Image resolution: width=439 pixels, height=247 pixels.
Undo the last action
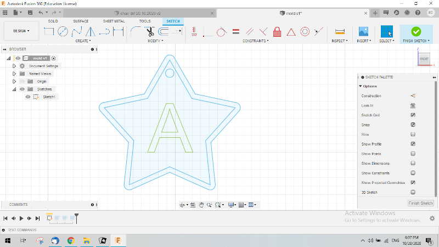tap(41, 13)
